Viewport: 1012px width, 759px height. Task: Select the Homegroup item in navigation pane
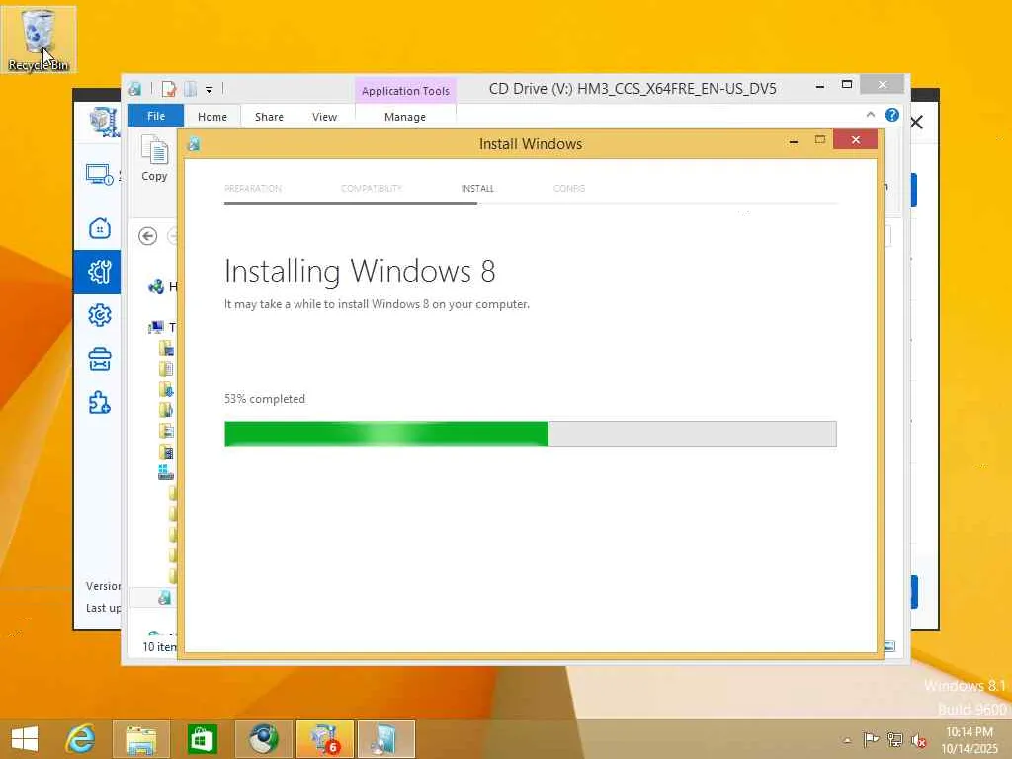click(x=161, y=286)
